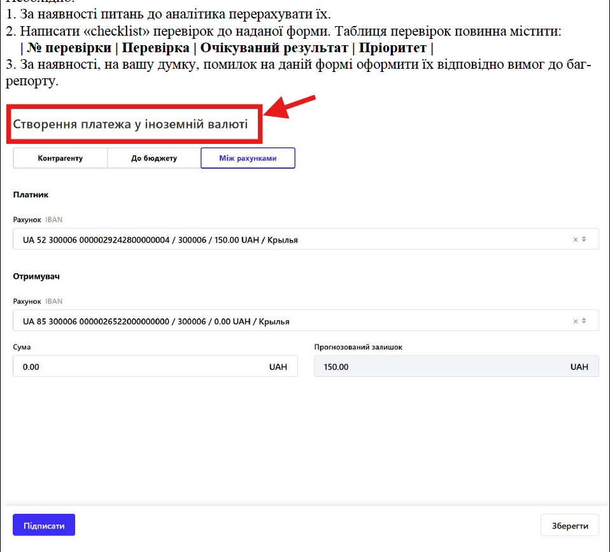Image resolution: width=610 pixels, height=552 pixels.
Task: Click the recipient IBAN account value
Action: click(156, 322)
